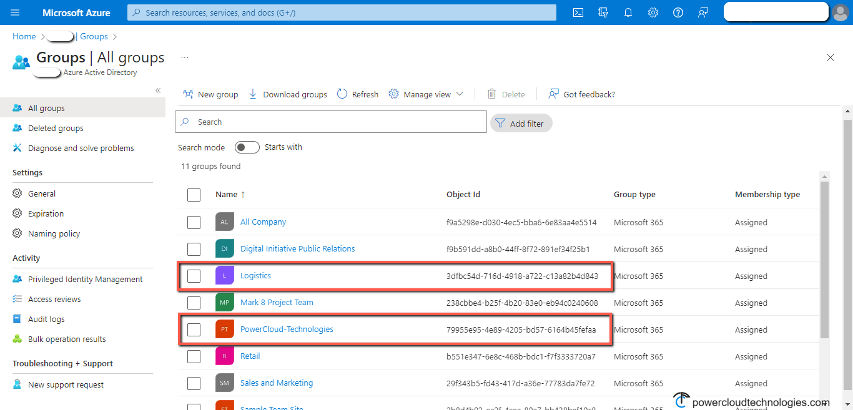853x410 pixels.
Task: Open the user account avatar
Action: coord(841,12)
